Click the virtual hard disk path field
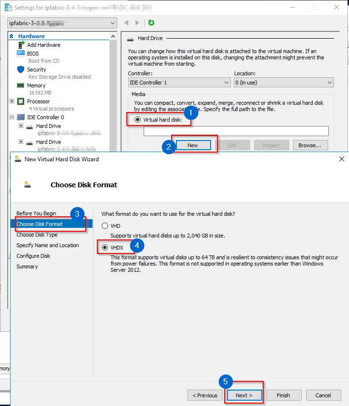Viewport: 349px width, 406px height. pos(236,131)
